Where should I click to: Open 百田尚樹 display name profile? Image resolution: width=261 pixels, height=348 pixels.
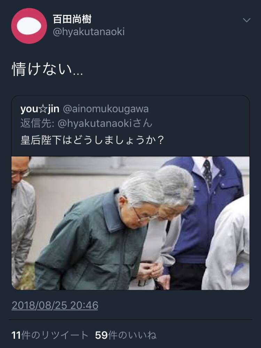click(x=72, y=19)
